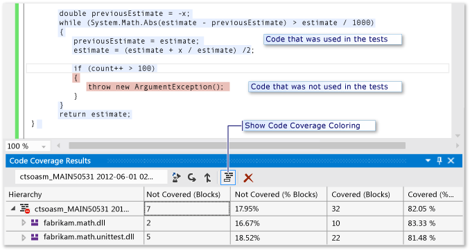Click the 81.48 % cell
The image size is (470, 251).
pos(433,238)
